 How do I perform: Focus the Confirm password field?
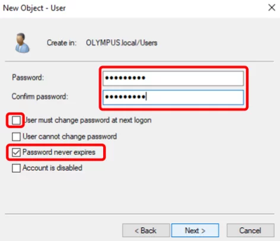[x=173, y=97]
